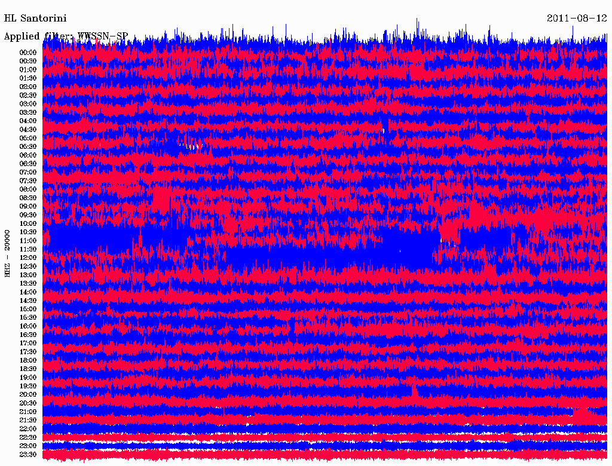
Task: Select the 01:30 time marker
Action: point(28,78)
